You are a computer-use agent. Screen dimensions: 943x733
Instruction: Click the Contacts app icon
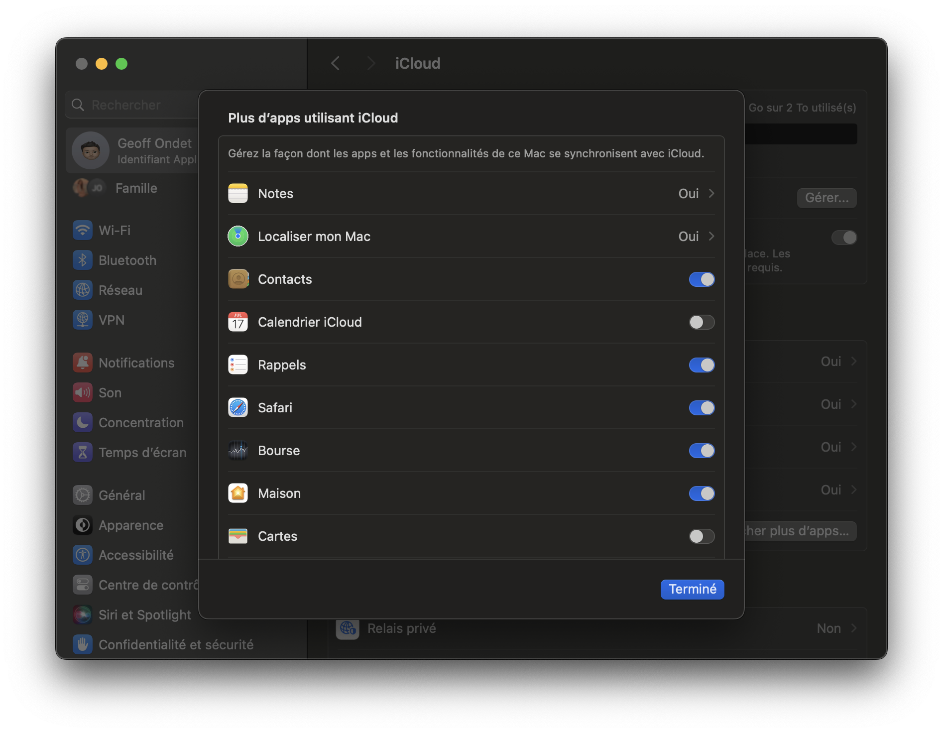[x=238, y=279]
